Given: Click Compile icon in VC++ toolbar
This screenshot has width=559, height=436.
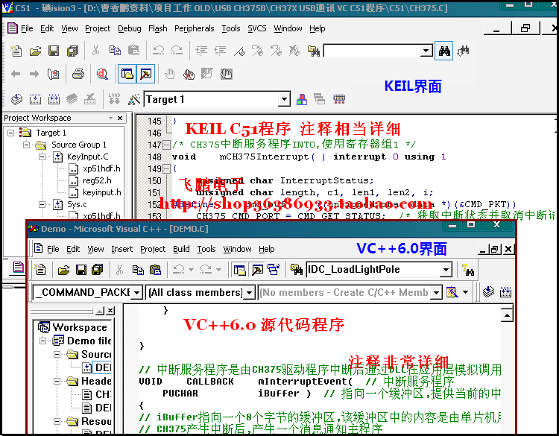Looking at the screenshot, I should [x=488, y=292].
